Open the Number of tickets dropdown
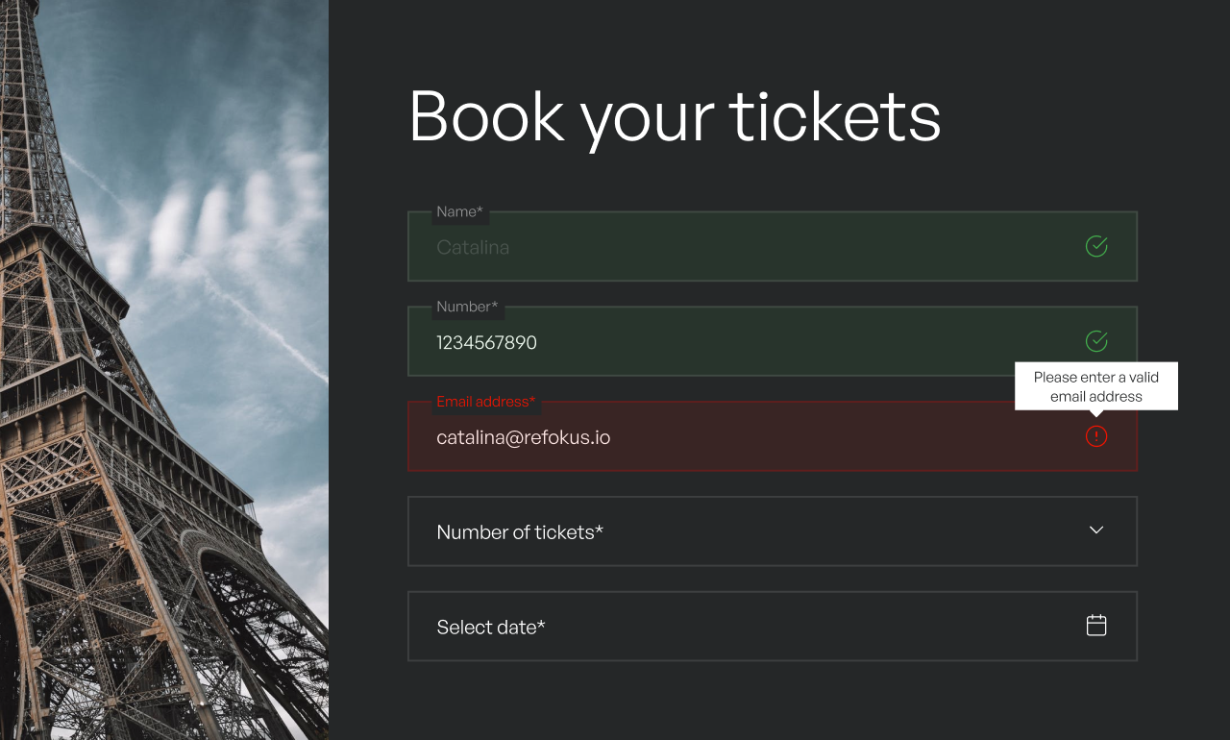1230x740 pixels. pos(773,531)
